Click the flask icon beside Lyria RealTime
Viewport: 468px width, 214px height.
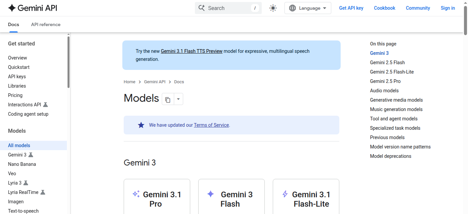coord(43,192)
